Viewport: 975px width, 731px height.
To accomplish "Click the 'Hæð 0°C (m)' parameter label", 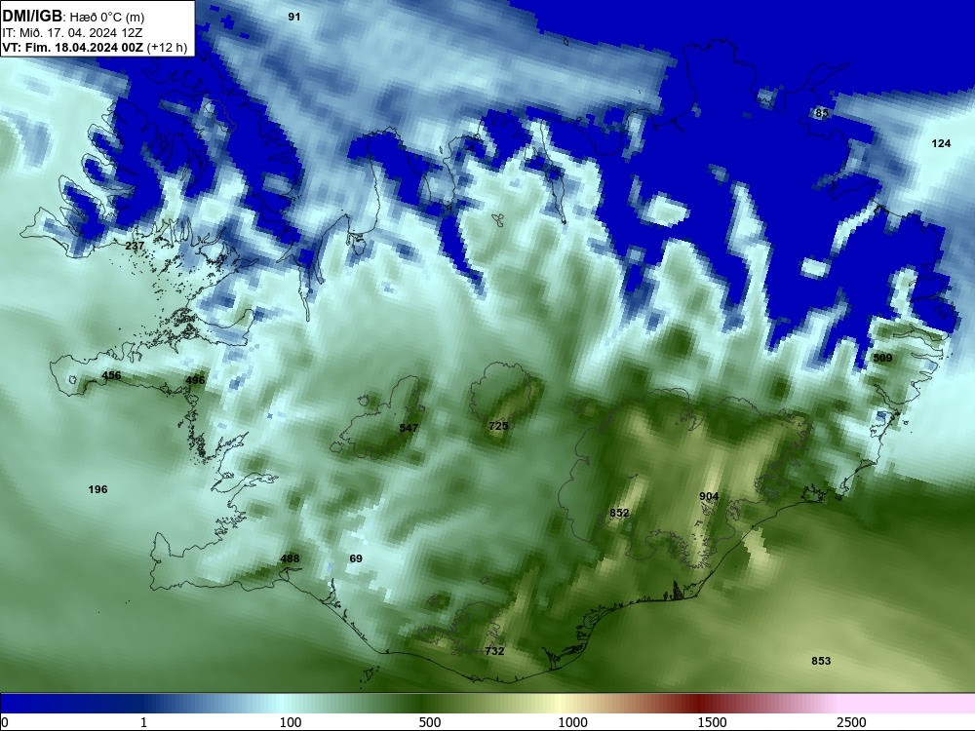I will click(107, 17).
